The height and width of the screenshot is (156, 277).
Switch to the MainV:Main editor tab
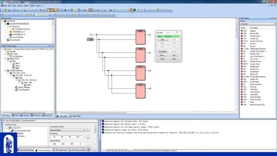(75, 116)
